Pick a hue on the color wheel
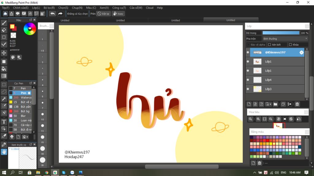This screenshot has height=176, width=314. point(30,29)
